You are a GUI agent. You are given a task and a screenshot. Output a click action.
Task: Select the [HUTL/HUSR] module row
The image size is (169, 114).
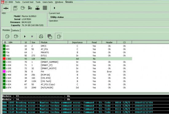point(67,88)
